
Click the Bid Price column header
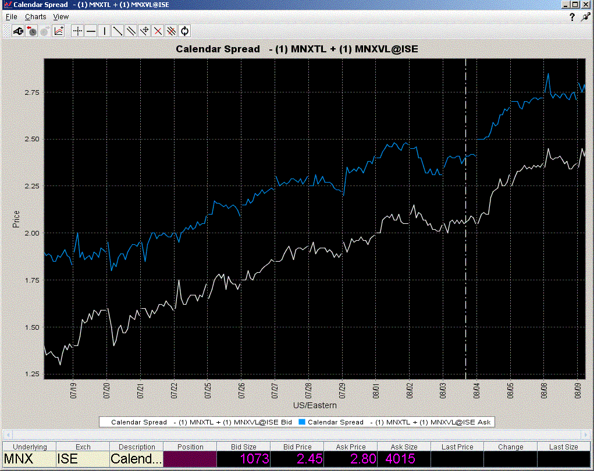pos(297,447)
